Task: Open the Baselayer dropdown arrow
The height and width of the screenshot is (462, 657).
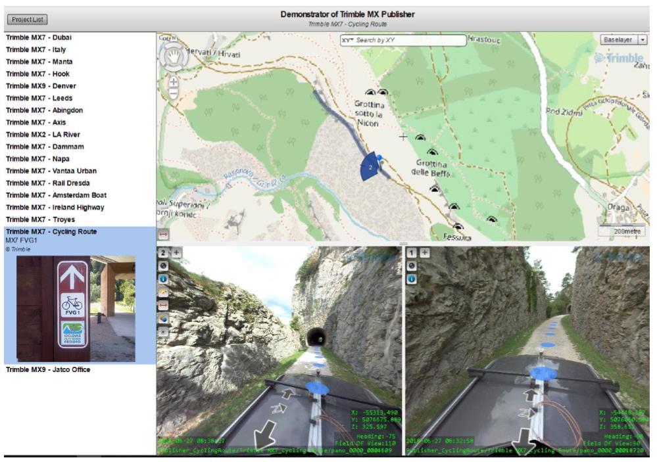Action: point(643,40)
